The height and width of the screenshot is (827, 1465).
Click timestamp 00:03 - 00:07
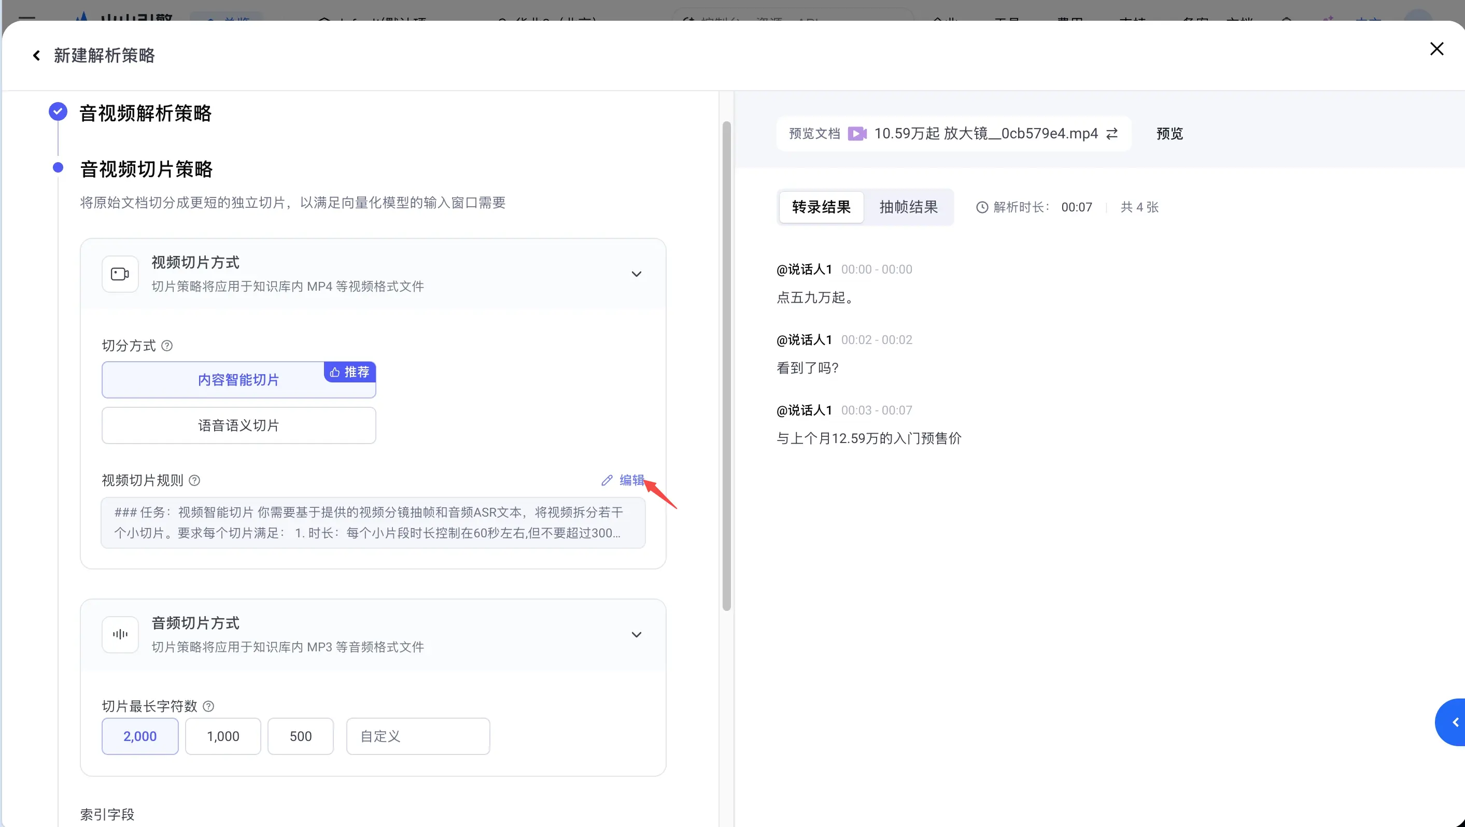tap(877, 410)
